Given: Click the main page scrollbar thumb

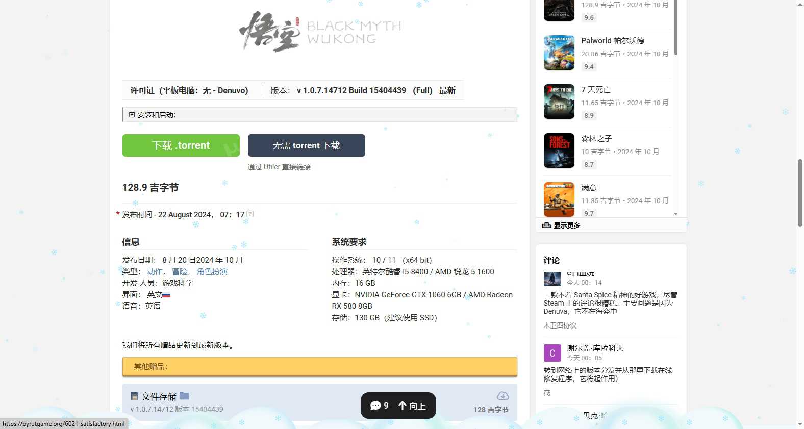Looking at the screenshot, I should [800, 193].
